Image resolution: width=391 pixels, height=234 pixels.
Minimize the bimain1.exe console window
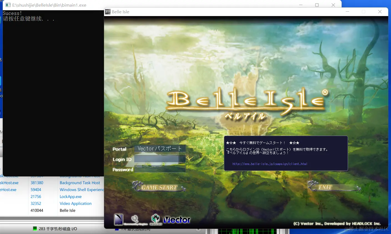301,5
